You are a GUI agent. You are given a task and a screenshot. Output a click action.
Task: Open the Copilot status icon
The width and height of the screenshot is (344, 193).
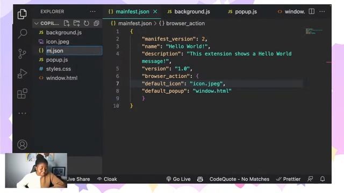point(200,179)
